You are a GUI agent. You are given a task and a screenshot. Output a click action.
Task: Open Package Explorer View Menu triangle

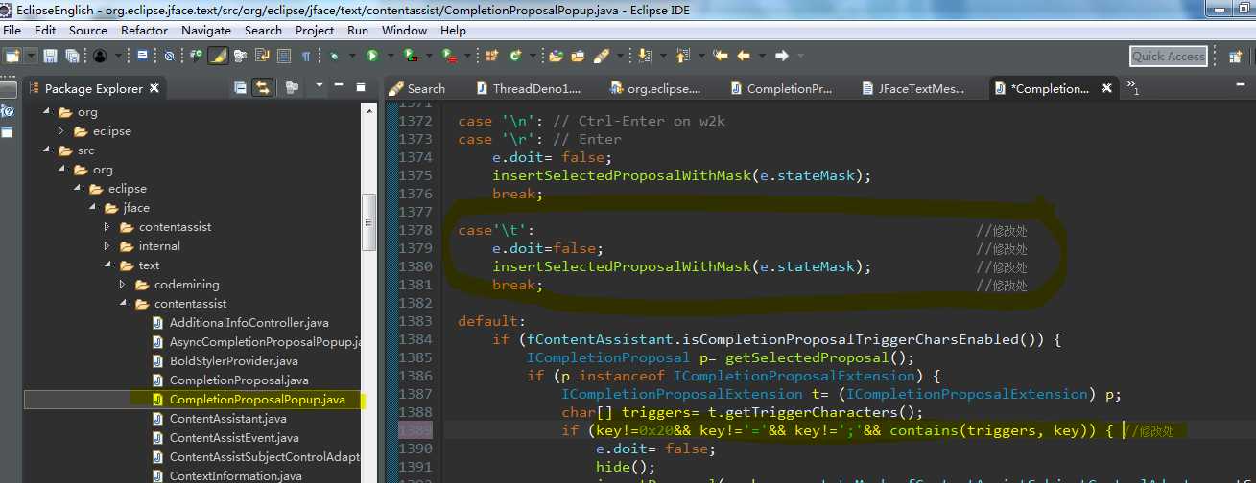pos(320,85)
